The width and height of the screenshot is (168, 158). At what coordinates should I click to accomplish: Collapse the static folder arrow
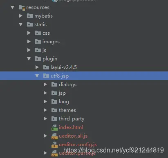[21, 24]
